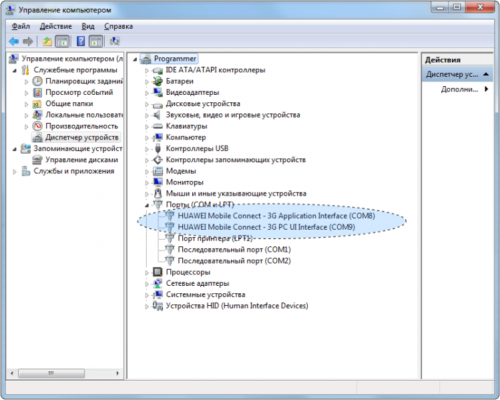The width and height of the screenshot is (500, 400).
Task: Open the Вид menu
Action: 87,26
